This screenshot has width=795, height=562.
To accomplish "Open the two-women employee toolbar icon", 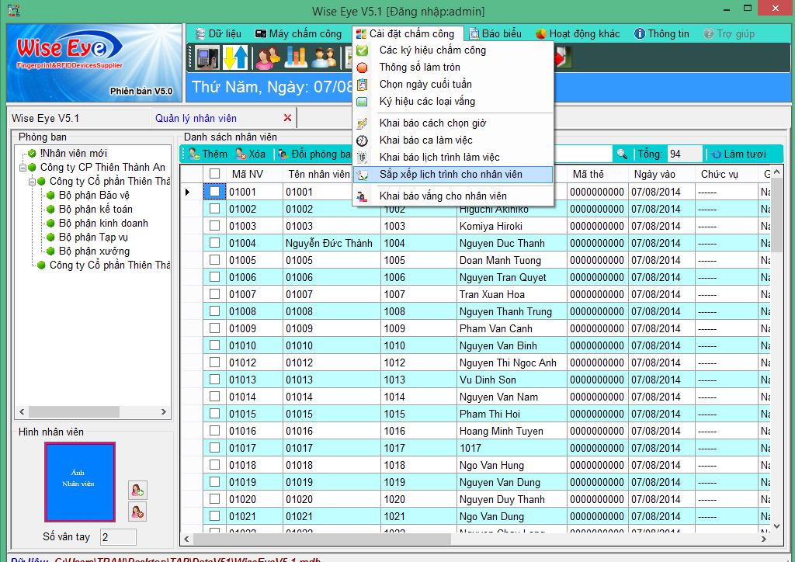I will (268, 57).
